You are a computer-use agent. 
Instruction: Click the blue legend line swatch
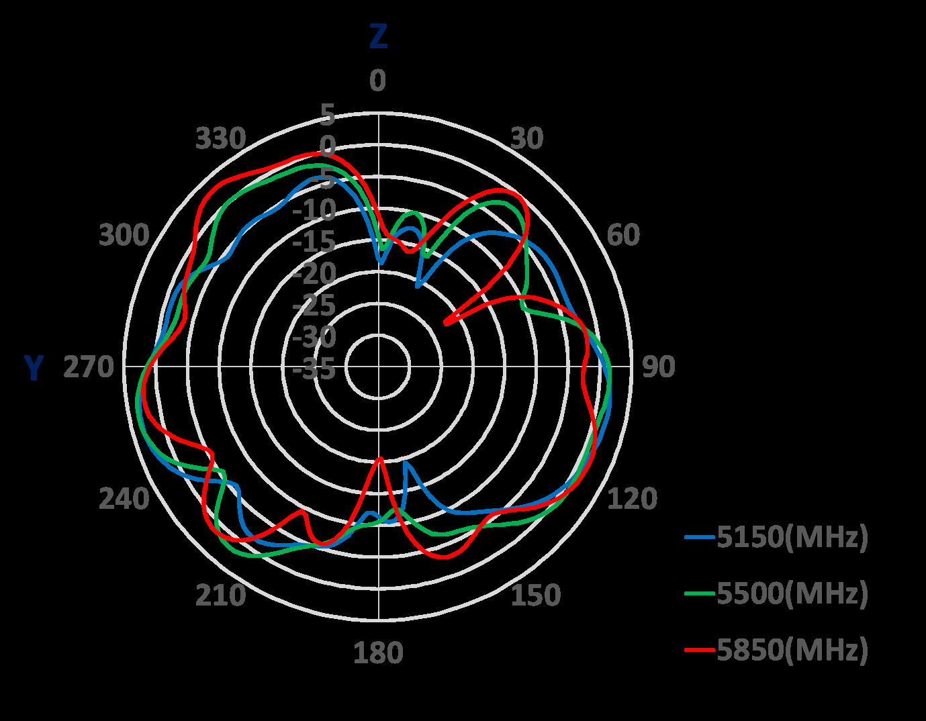(700, 537)
